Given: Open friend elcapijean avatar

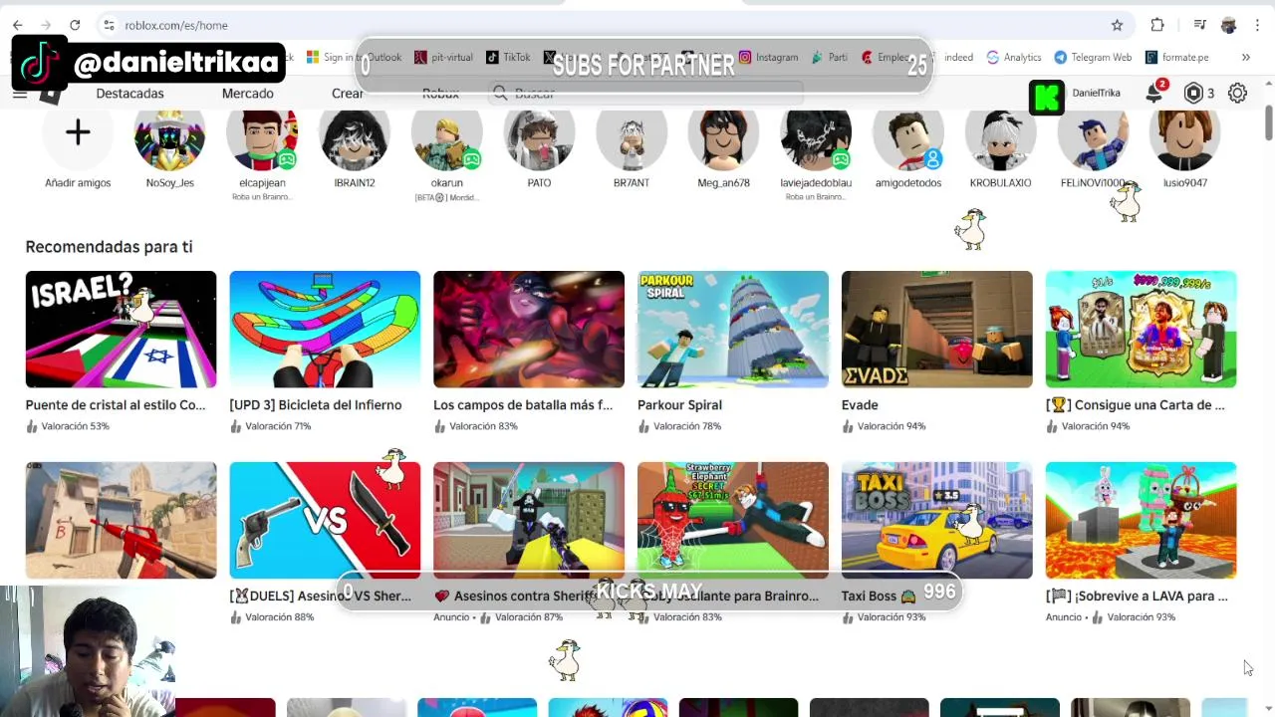Looking at the screenshot, I should (262, 134).
